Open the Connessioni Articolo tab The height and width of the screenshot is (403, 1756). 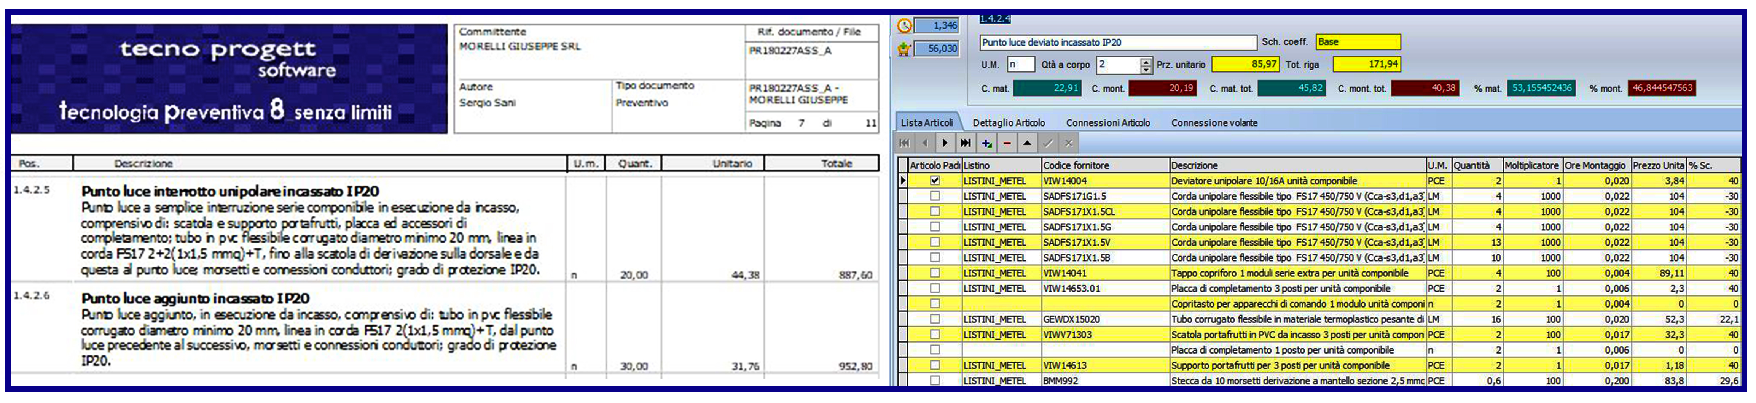(x=1108, y=123)
